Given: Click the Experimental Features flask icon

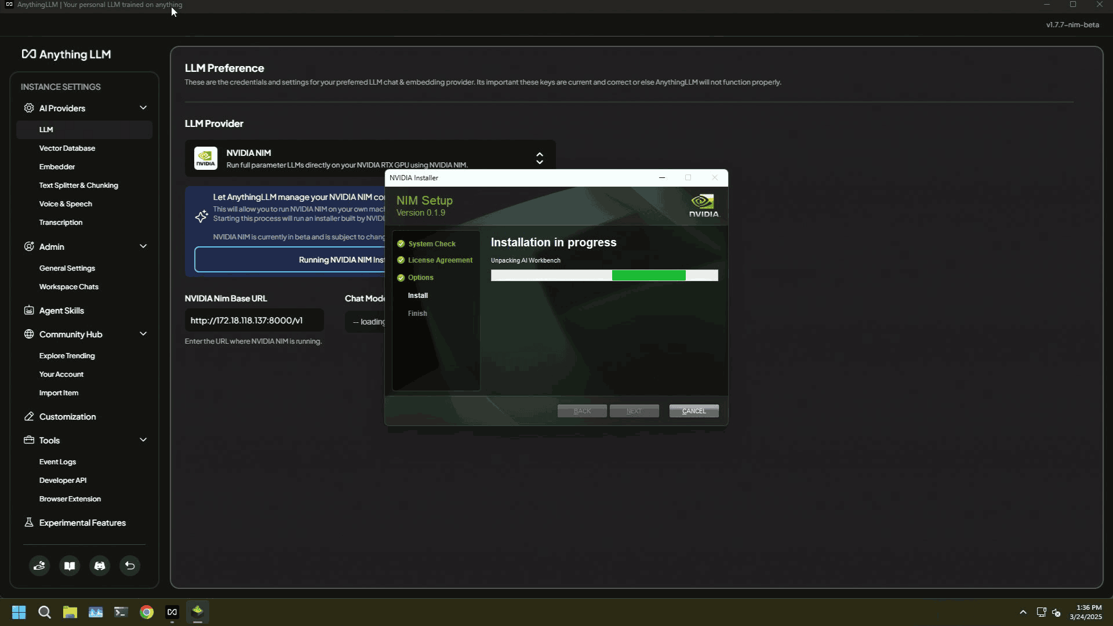Looking at the screenshot, I should pos(28,522).
